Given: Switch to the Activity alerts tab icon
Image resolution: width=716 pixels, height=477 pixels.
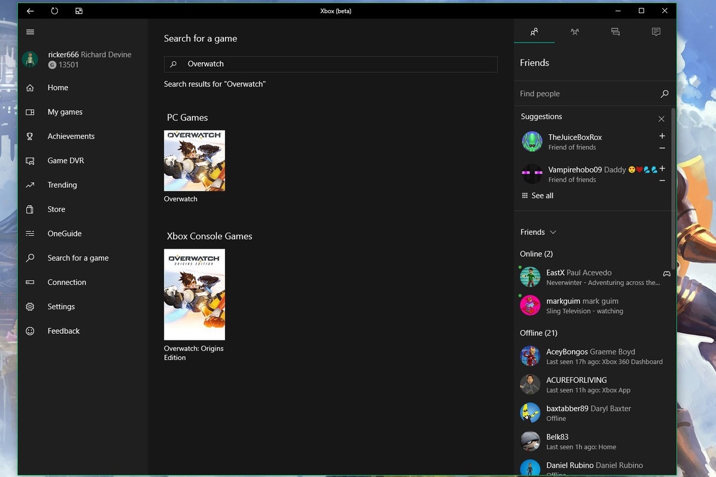Looking at the screenshot, I should coord(656,32).
